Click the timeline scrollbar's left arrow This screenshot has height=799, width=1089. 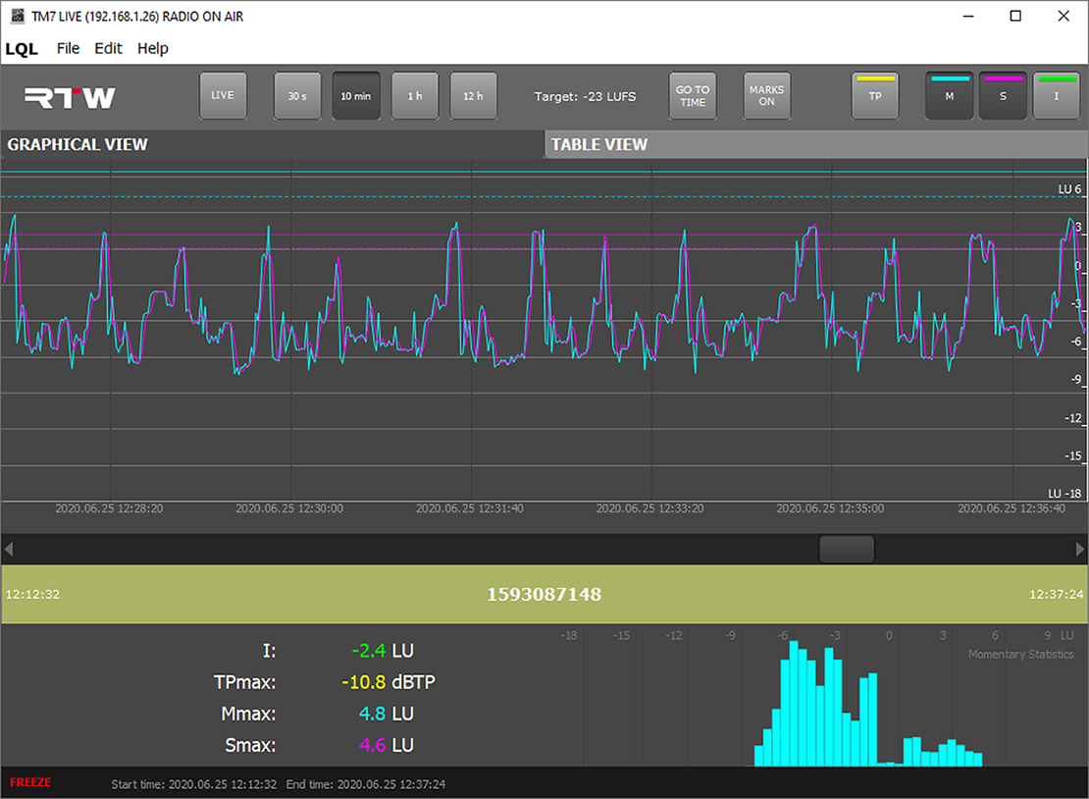[10, 549]
